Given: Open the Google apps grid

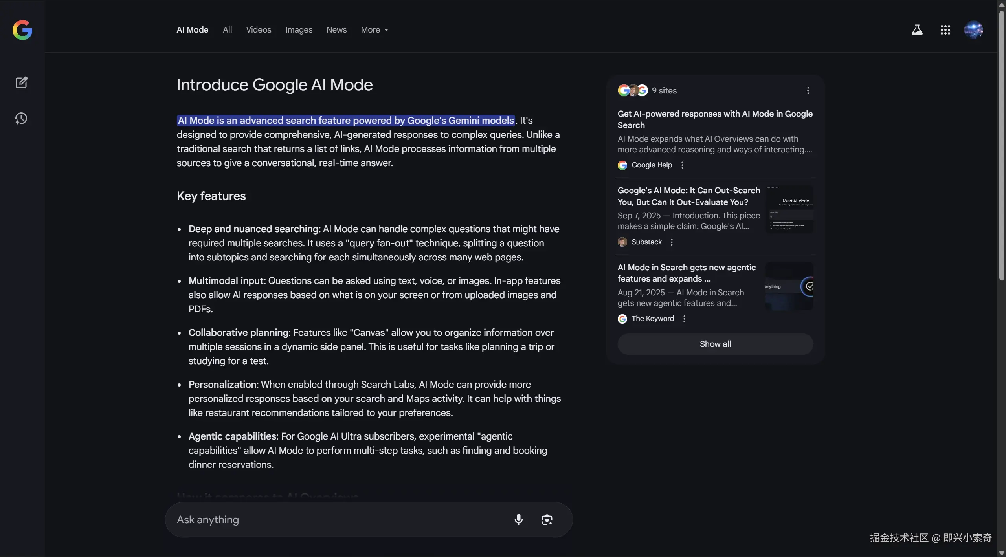Looking at the screenshot, I should pos(945,30).
